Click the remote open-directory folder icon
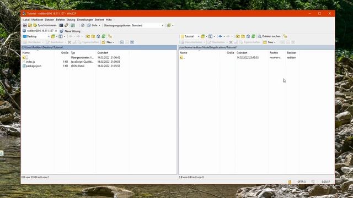The width and height of the screenshot is (353, 198). (202, 36)
